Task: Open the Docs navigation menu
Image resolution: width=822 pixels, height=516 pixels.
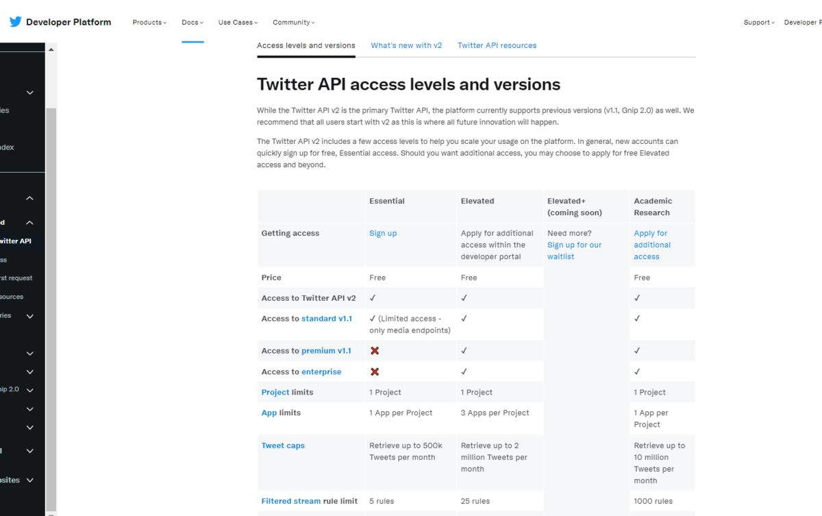Action: pyautogui.click(x=192, y=23)
